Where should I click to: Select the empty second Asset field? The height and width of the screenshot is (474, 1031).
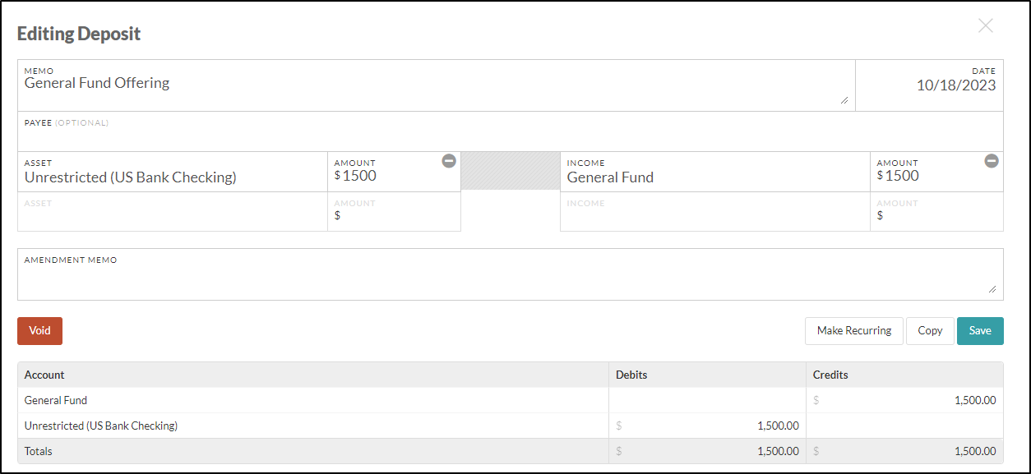point(173,212)
